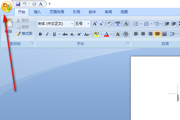Click the Grow Font icon
This screenshot has width=180, height=120.
[95, 24]
